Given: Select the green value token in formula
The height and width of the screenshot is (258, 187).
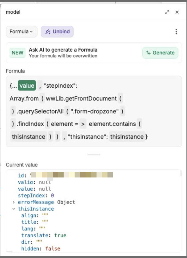Looking at the screenshot, I should coord(27,86).
